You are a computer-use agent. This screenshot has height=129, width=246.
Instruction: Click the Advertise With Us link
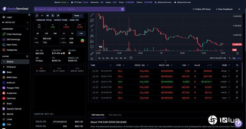click(44, 114)
